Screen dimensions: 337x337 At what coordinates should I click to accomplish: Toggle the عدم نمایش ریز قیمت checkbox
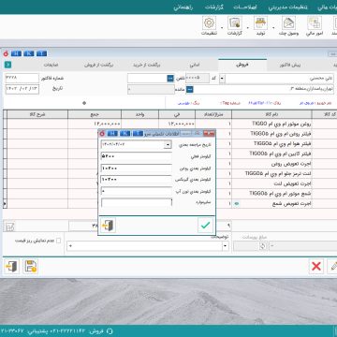tap(58, 241)
